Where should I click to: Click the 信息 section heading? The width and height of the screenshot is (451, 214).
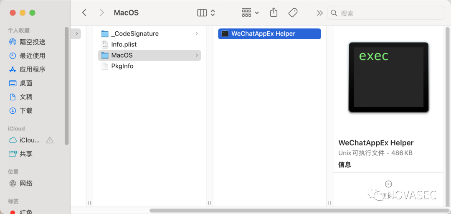coord(344,165)
